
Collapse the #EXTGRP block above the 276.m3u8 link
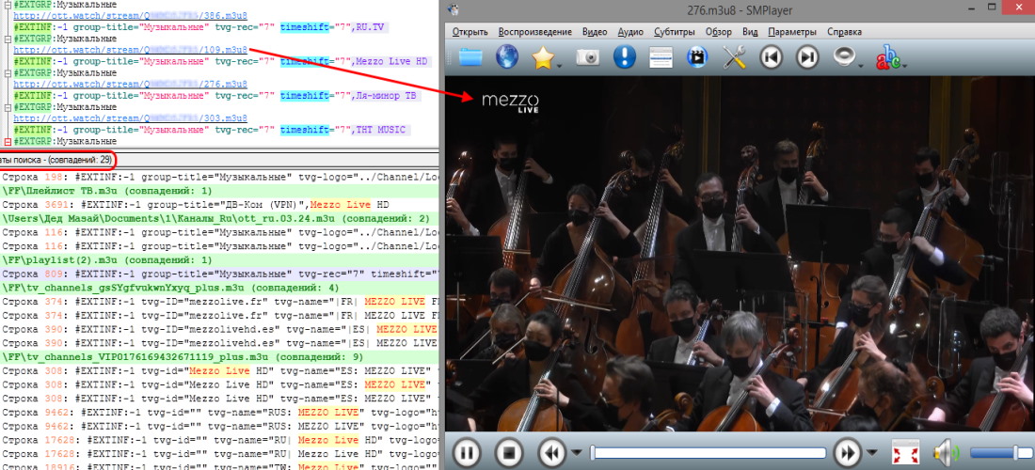[x=8, y=72]
